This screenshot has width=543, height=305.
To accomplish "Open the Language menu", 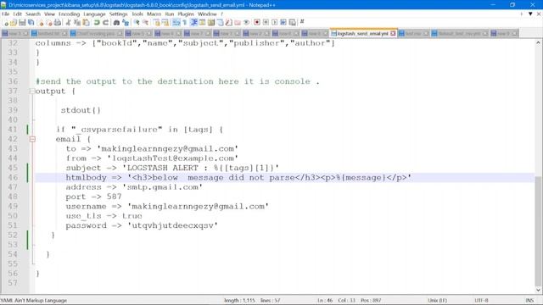I will [x=94, y=14].
